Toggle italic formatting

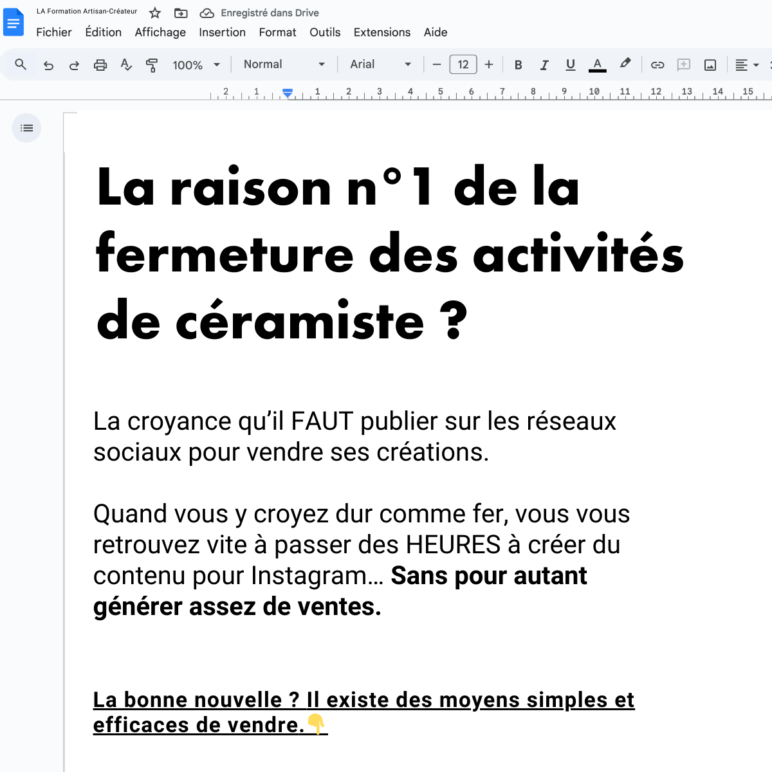coord(544,65)
